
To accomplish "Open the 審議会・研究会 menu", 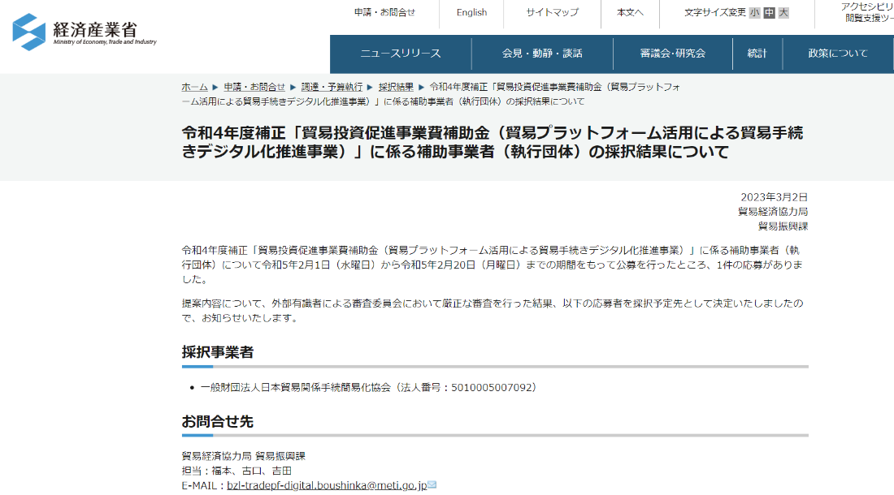I will click(x=673, y=54).
